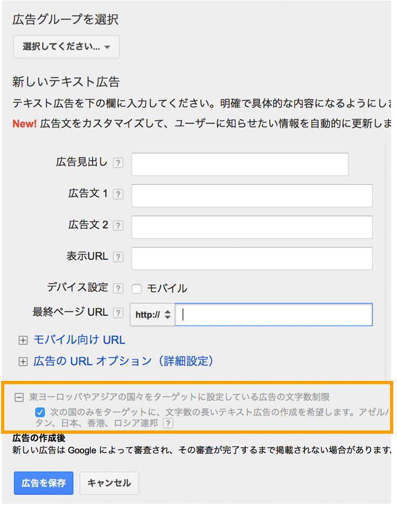Open the 選択してください ad group dropdown
The height and width of the screenshot is (507, 397).
(66, 47)
